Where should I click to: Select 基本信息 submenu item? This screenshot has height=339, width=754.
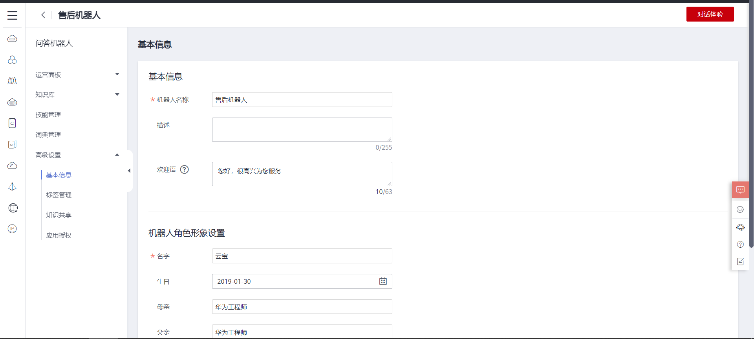59,175
